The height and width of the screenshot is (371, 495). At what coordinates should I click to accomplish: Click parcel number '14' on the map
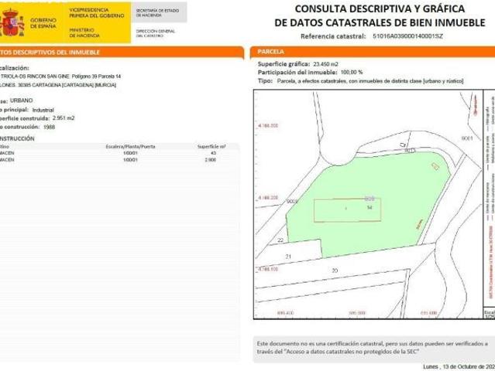tap(370, 208)
